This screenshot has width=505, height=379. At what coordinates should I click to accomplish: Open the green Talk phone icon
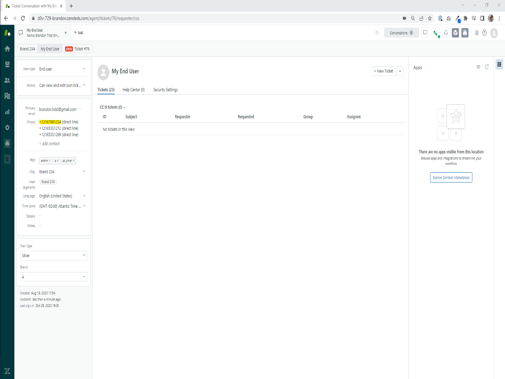click(x=435, y=33)
